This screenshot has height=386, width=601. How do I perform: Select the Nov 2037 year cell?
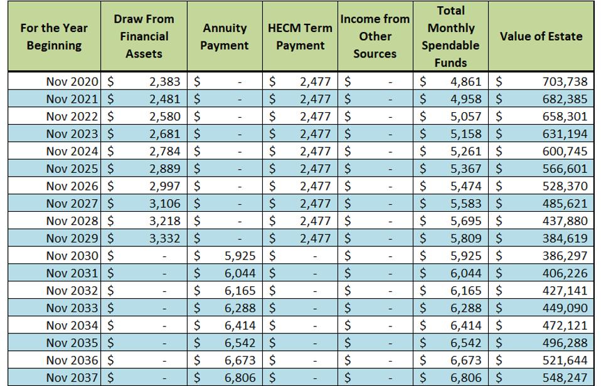pyautogui.click(x=72, y=378)
